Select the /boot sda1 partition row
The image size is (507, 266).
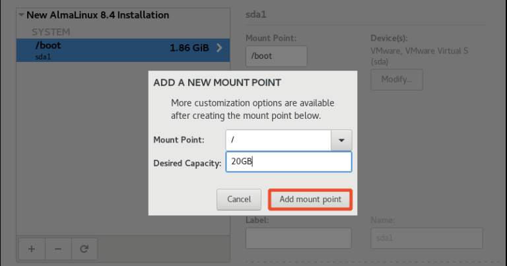(123, 50)
